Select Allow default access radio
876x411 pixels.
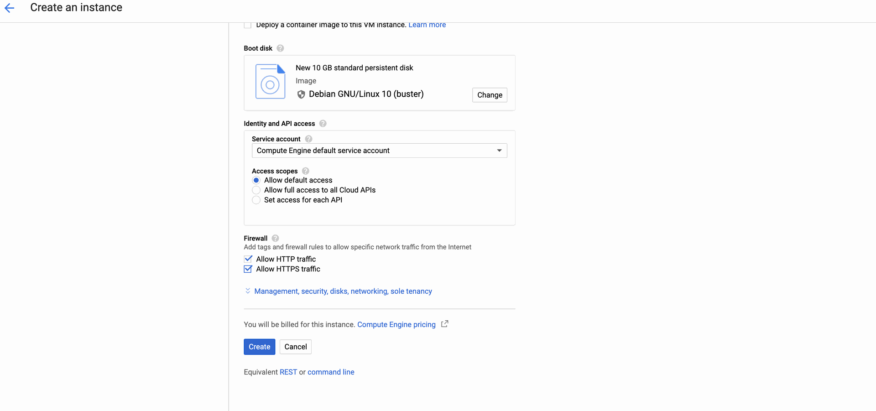256,180
